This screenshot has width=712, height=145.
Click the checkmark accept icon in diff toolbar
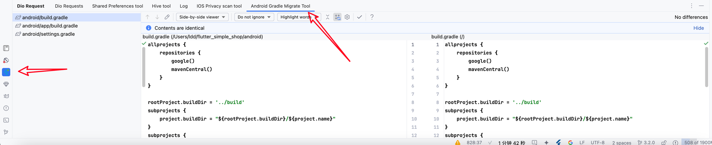coord(360,17)
